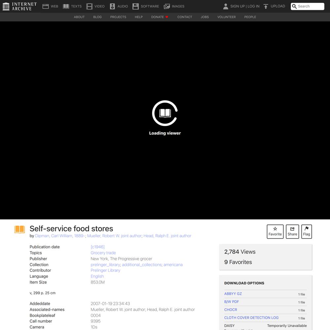The image size is (330, 330).
Task: Click in the Search field
Action: click(x=310, y=6)
